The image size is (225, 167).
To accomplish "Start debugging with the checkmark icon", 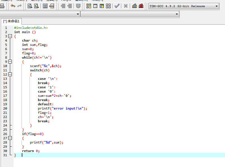I will (x=117, y=6).
